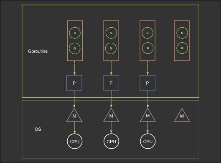Select the leftmost CPU circle
This screenshot has width=221, height=163.
pyautogui.click(x=74, y=141)
